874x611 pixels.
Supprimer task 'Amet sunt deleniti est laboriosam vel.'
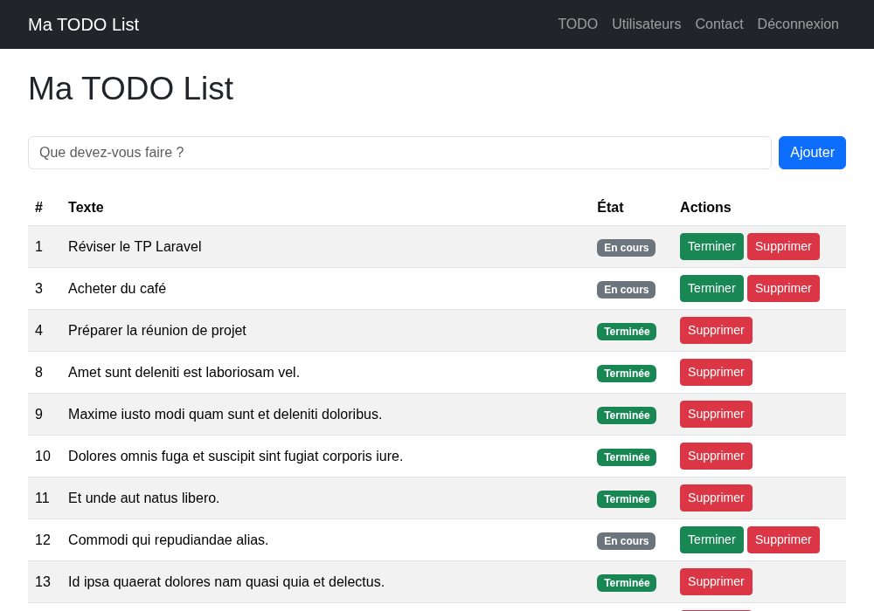tap(716, 373)
